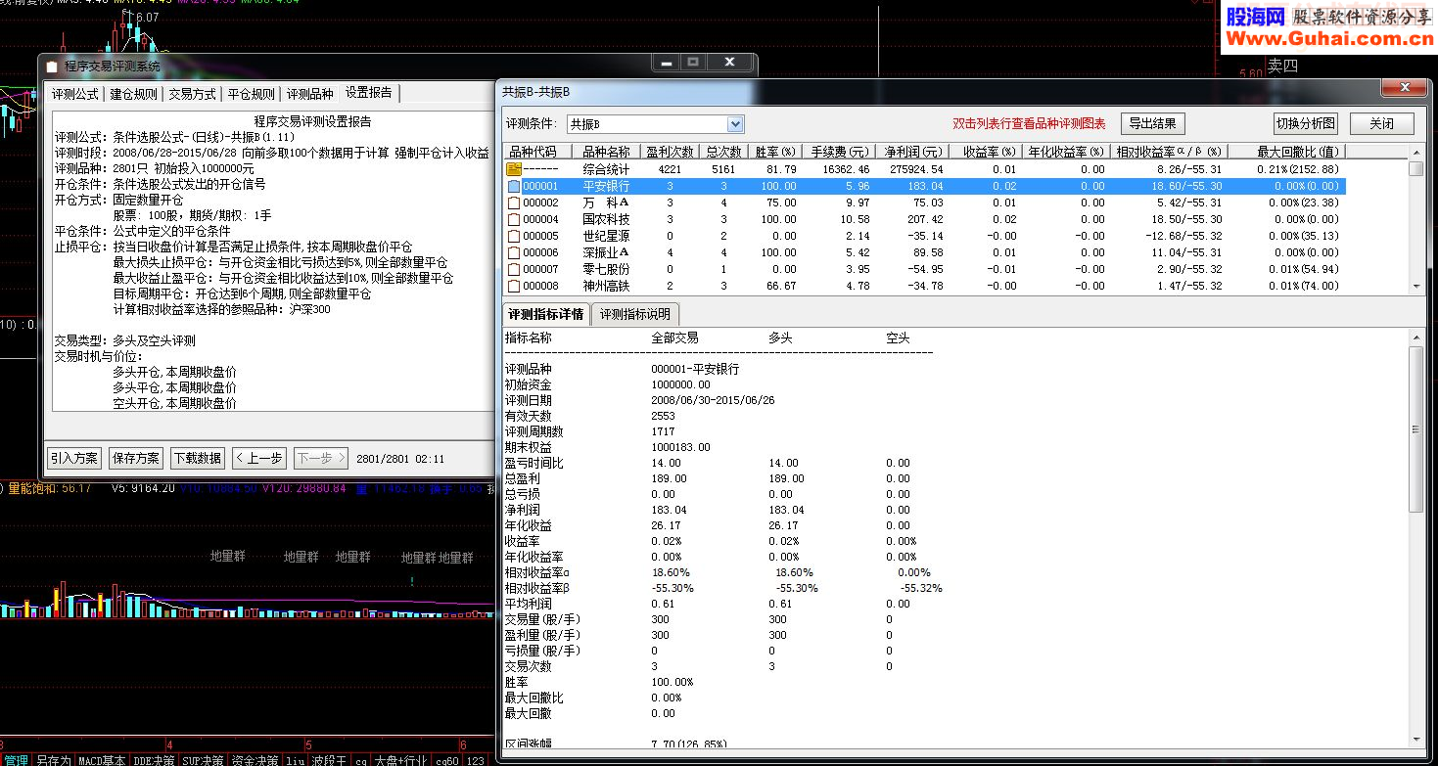Image resolution: width=1438 pixels, height=766 pixels.
Task: Switch to the 平仓规则 tab
Action: [x=251, y=94]
